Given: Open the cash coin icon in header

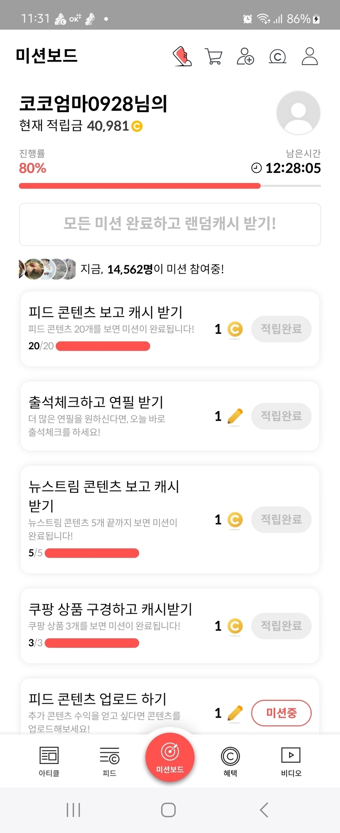Looking at the screenshot, I should 277,56.
